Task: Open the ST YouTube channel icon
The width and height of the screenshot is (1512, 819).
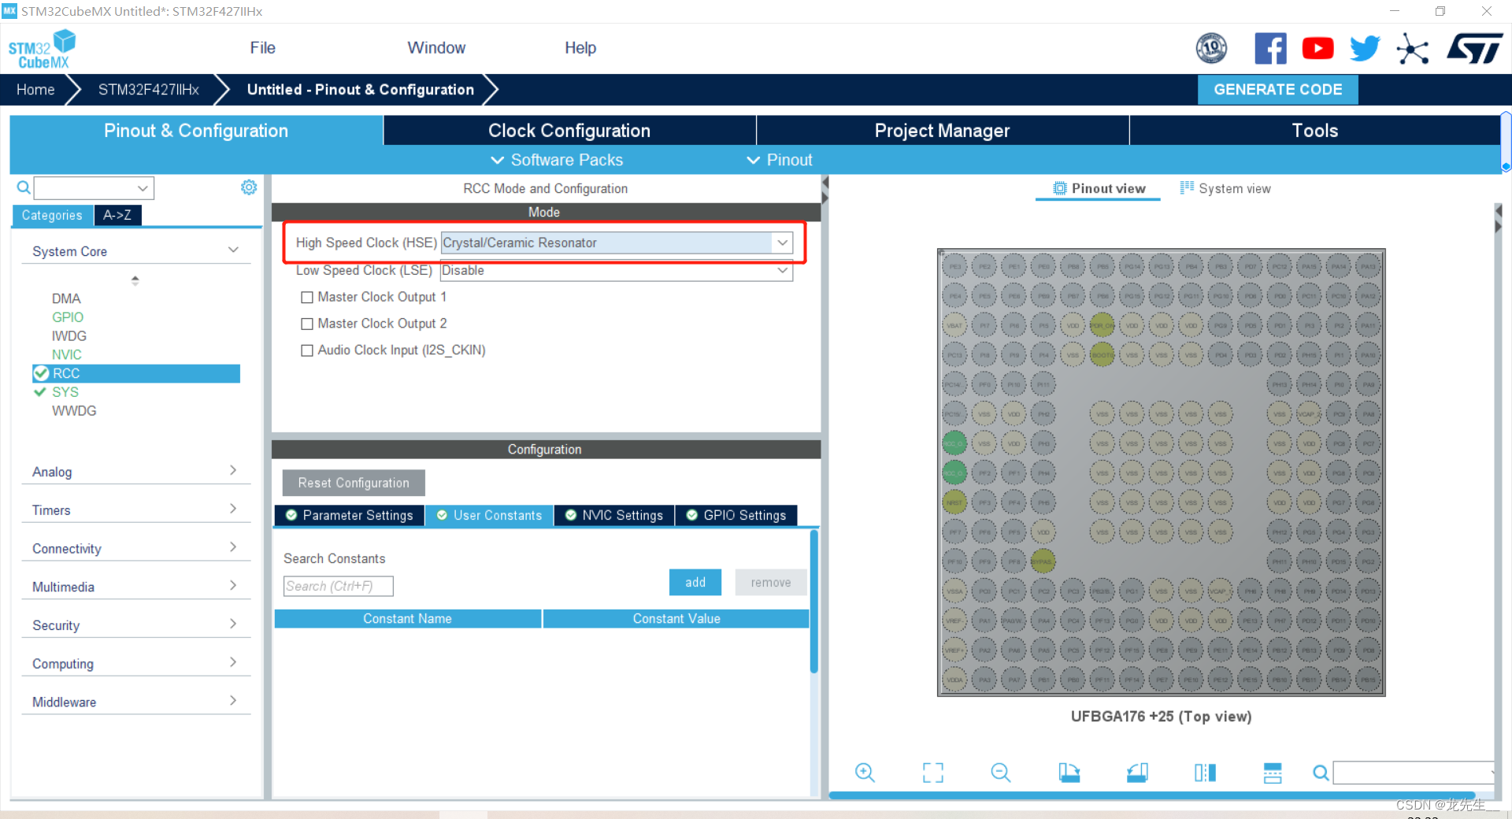Action: [x=1317, y=49]
